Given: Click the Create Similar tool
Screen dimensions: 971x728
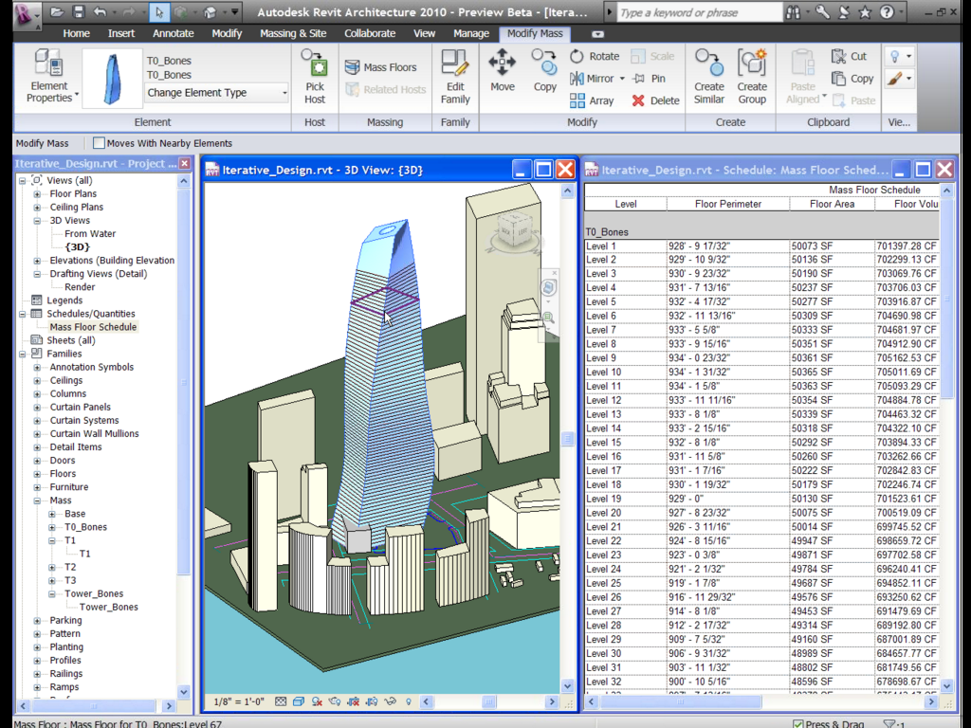Looking at the screenshot, I should click(708, 76).
